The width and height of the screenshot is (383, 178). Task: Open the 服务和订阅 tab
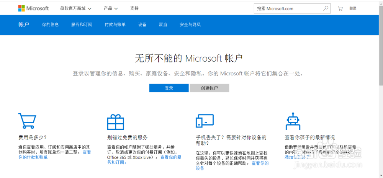(x=82, y=24)
